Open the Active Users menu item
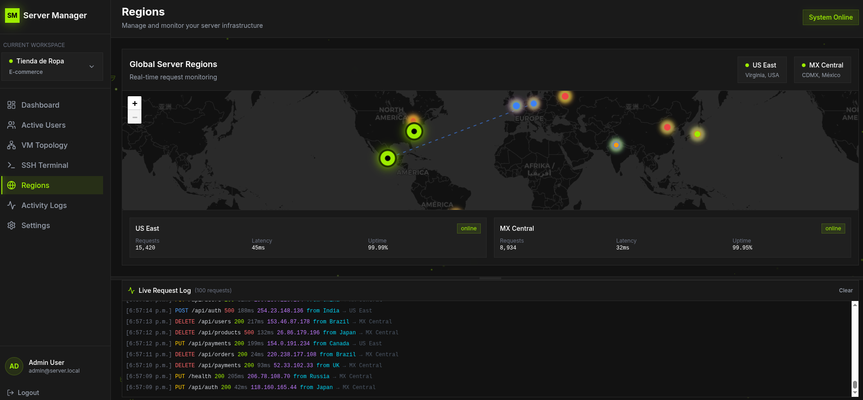The height and width of the screenshot is (400, 863). click(x=52, y=125)
